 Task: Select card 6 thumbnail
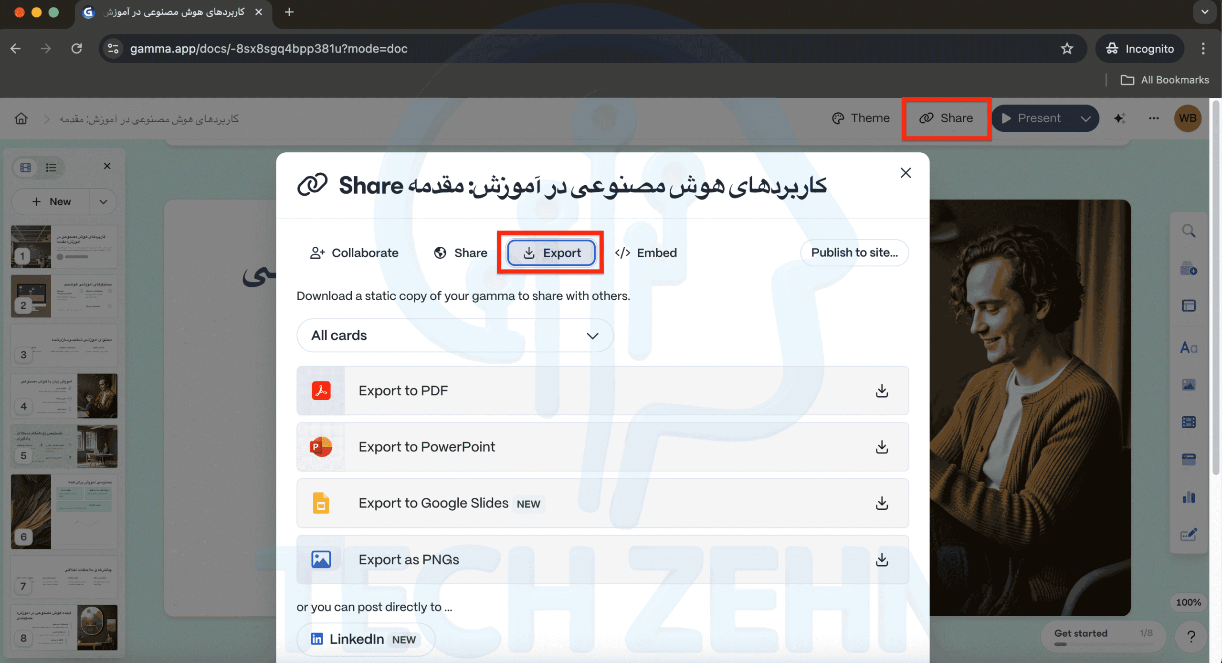pyautogui.click(x=64, y=511)
